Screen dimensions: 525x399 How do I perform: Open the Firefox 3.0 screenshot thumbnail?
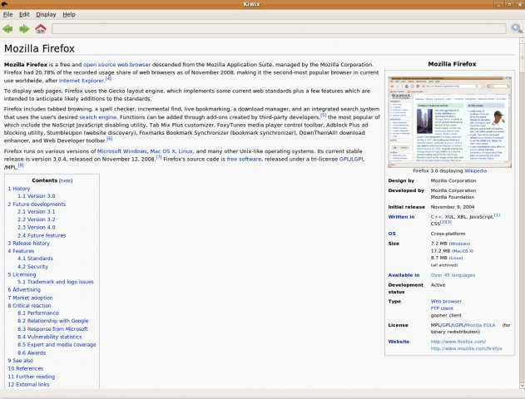pyautogui.click(x=449, y=121)
